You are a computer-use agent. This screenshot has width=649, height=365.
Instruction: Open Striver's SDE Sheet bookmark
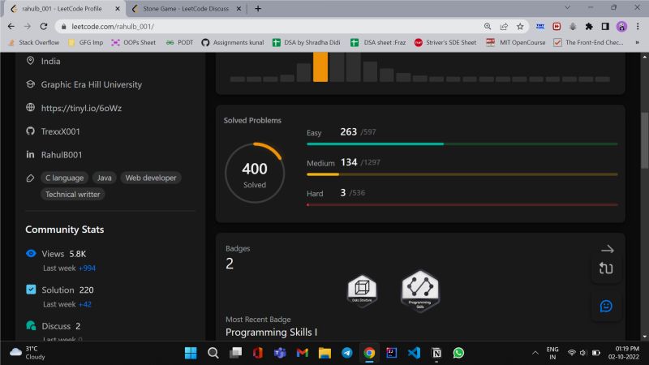pyautogui.click(x=445, y=42)
